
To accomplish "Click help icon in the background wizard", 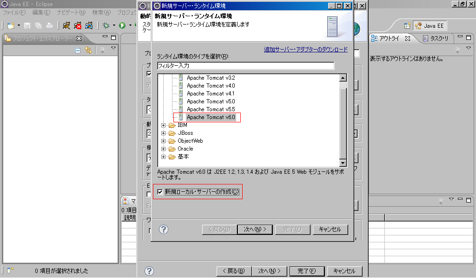I will point(149,271).
